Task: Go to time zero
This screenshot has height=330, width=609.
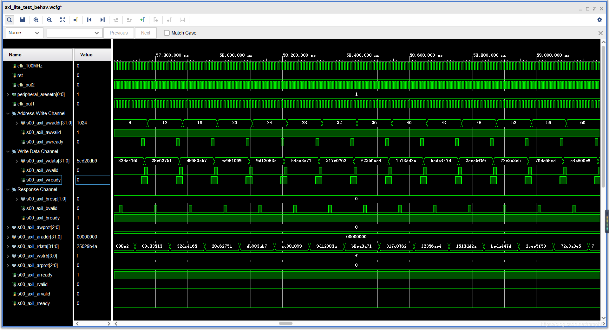Action: point(89,20)
